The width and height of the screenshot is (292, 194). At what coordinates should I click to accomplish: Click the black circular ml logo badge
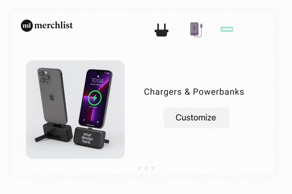pyautogui.click(x=27, y=26)
